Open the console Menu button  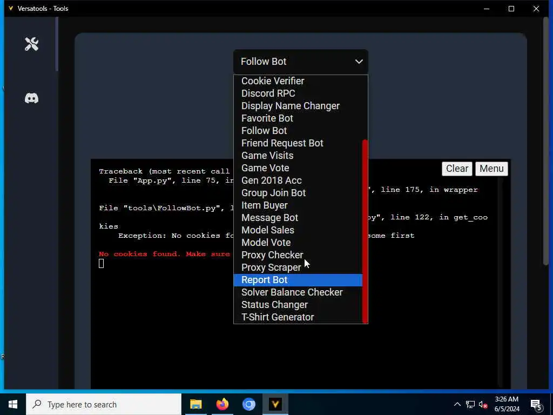[491, 169]
